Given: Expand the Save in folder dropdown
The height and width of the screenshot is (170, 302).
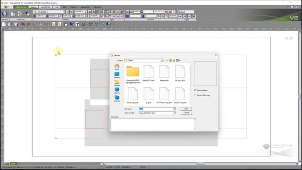Looking at the screenshot, I should coord(162,60).
